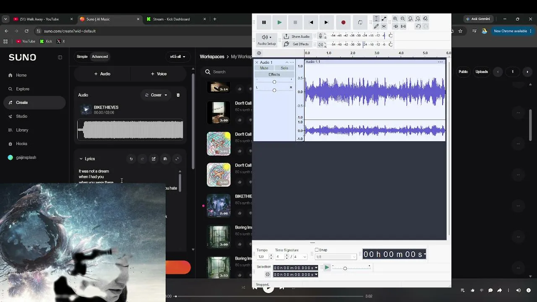Open the Audio 1.1 clip options menu
Screen dimensions: 537x302
[x=441, y=62]
